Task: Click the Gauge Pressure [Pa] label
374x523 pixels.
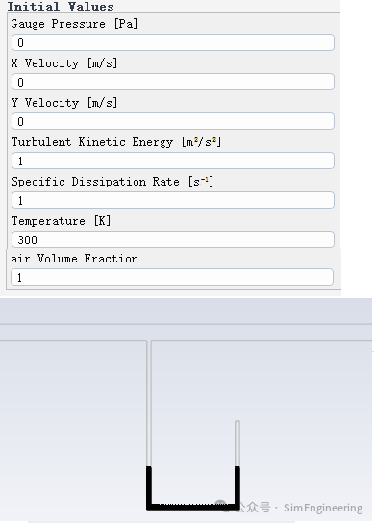Action: [x=74, y=24]
